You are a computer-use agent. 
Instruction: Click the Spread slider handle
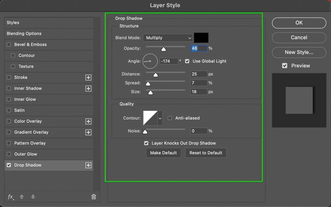tap(148, 84)
